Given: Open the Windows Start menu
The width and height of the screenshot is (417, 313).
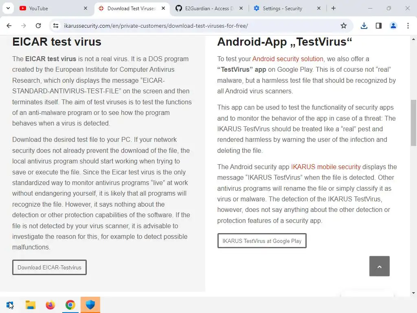Looking at the screenshot, I should [x=10, y=305].
